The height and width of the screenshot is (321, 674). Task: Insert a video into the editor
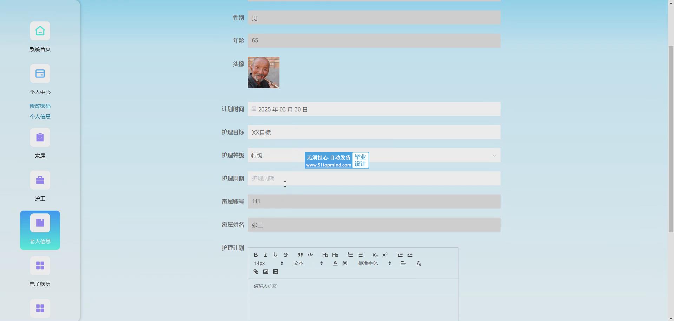(275, 272)
